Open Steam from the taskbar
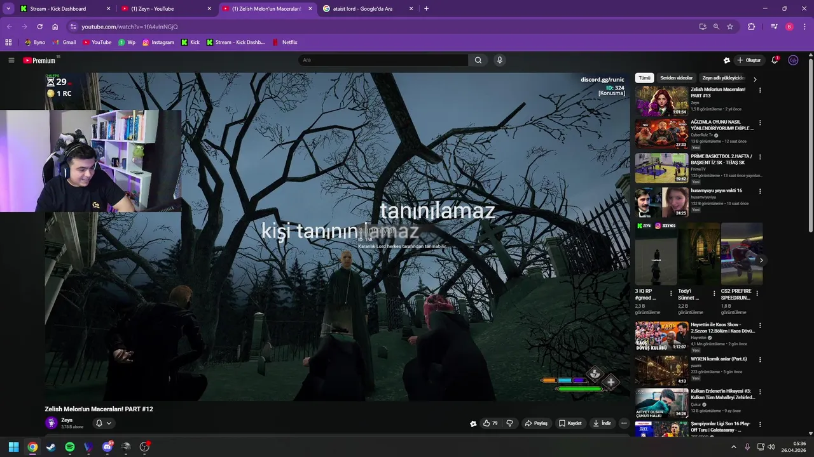Viewport: 814px width, 457px height. tap(51, 447)
